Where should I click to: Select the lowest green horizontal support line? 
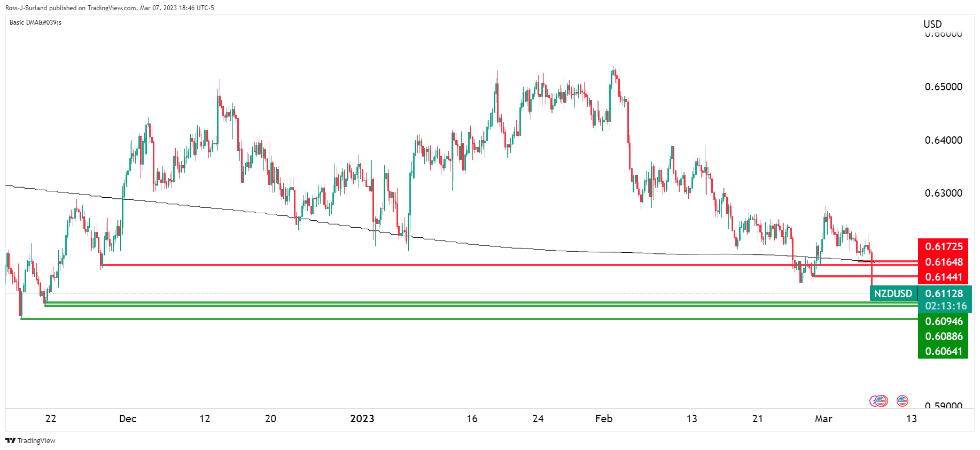(x=469, y=319)
